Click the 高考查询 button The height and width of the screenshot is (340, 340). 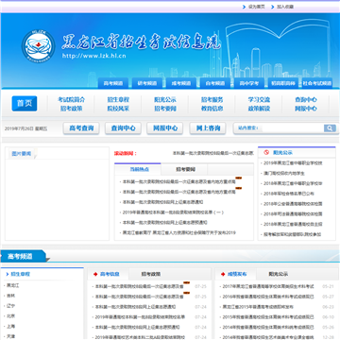coord(81,128)
